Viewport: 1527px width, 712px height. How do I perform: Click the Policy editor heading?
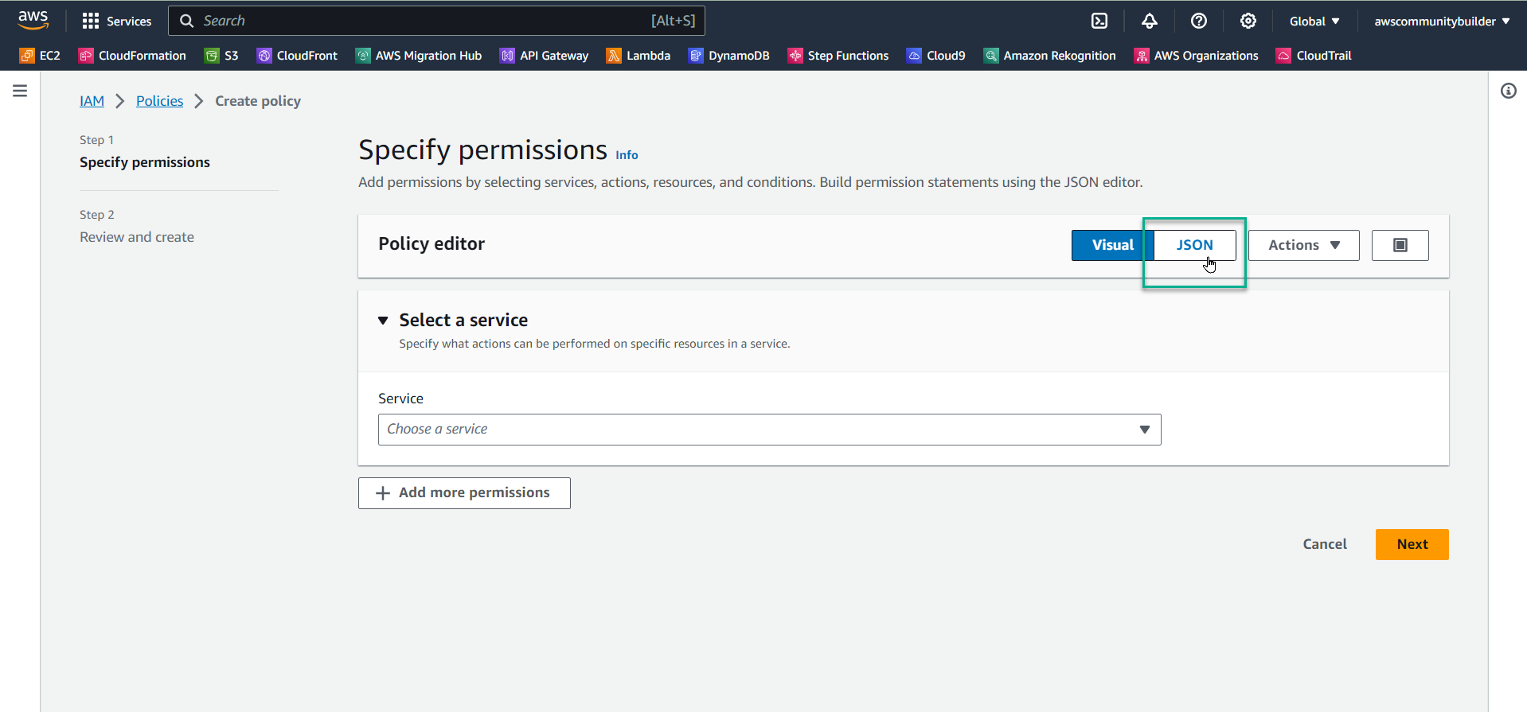pyautogui.click(x=432, y=244)
